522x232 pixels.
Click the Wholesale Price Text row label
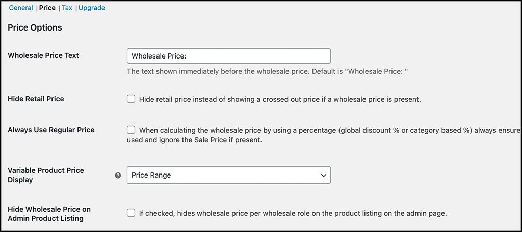coord(43,55)
